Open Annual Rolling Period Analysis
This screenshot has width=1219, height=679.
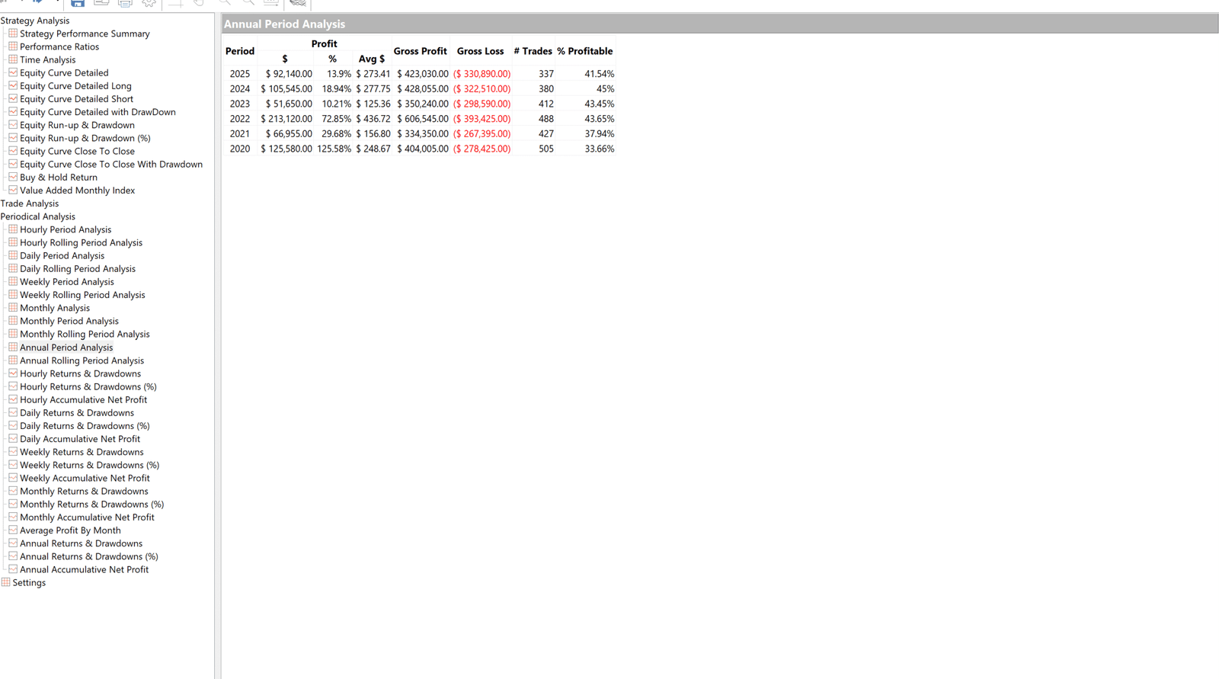click(x=82, y=360)
